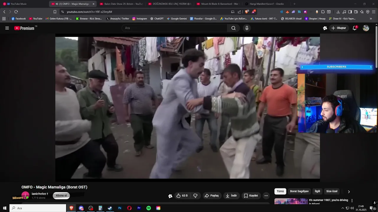Open Brave Rewards triangle icon

pos(253,12)
